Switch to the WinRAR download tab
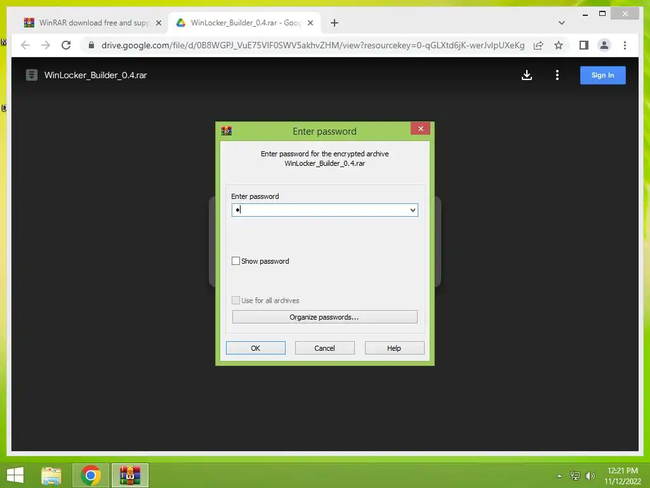 point(93,23)
